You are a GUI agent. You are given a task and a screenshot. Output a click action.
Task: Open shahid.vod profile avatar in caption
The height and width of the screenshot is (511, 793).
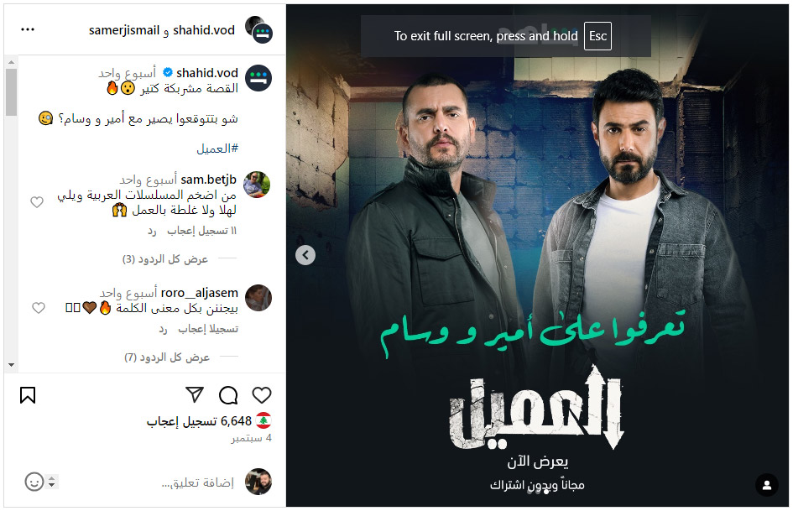[258, 78]
